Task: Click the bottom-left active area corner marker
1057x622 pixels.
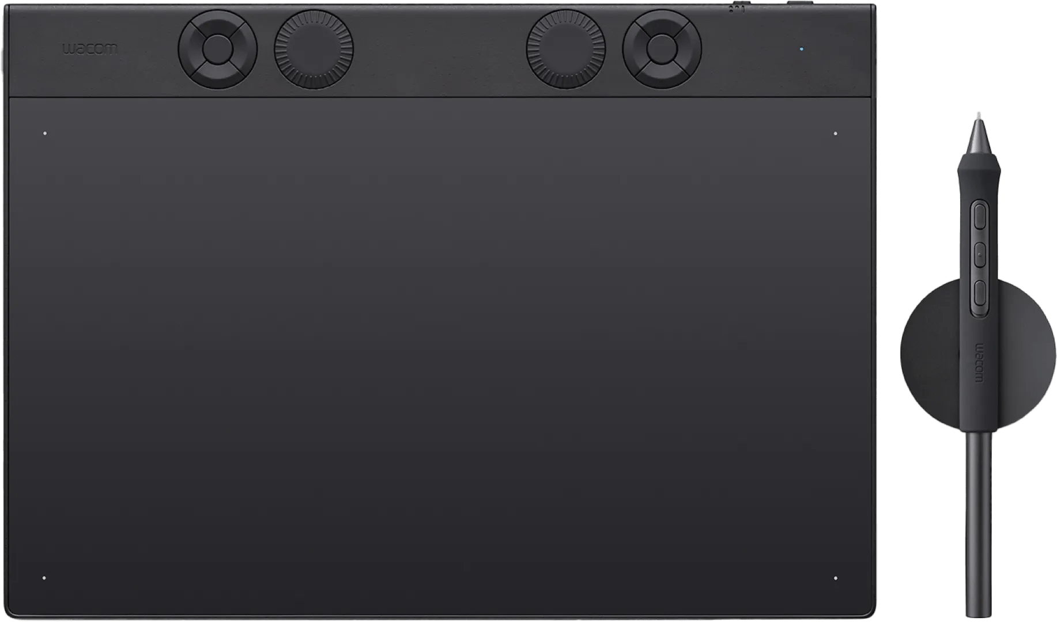Action: click(44, 578)
